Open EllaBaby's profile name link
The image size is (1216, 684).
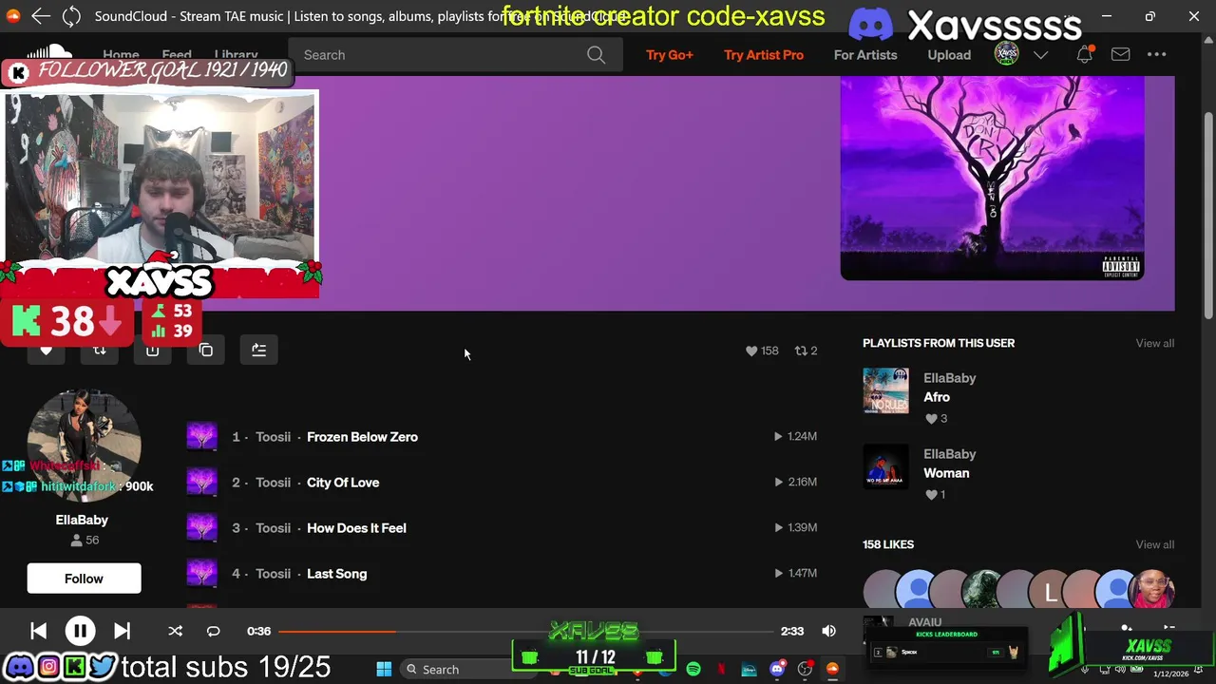click(x=82, y=520)
